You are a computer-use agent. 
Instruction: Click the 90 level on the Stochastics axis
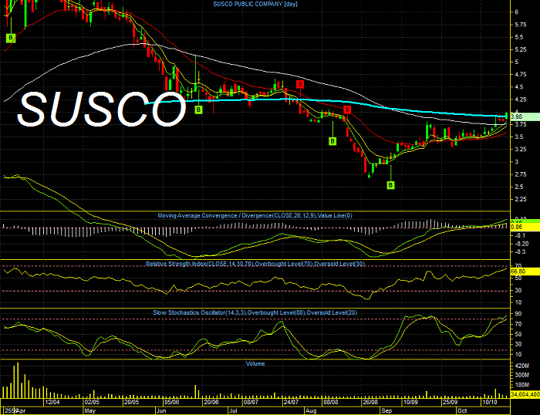518,314
